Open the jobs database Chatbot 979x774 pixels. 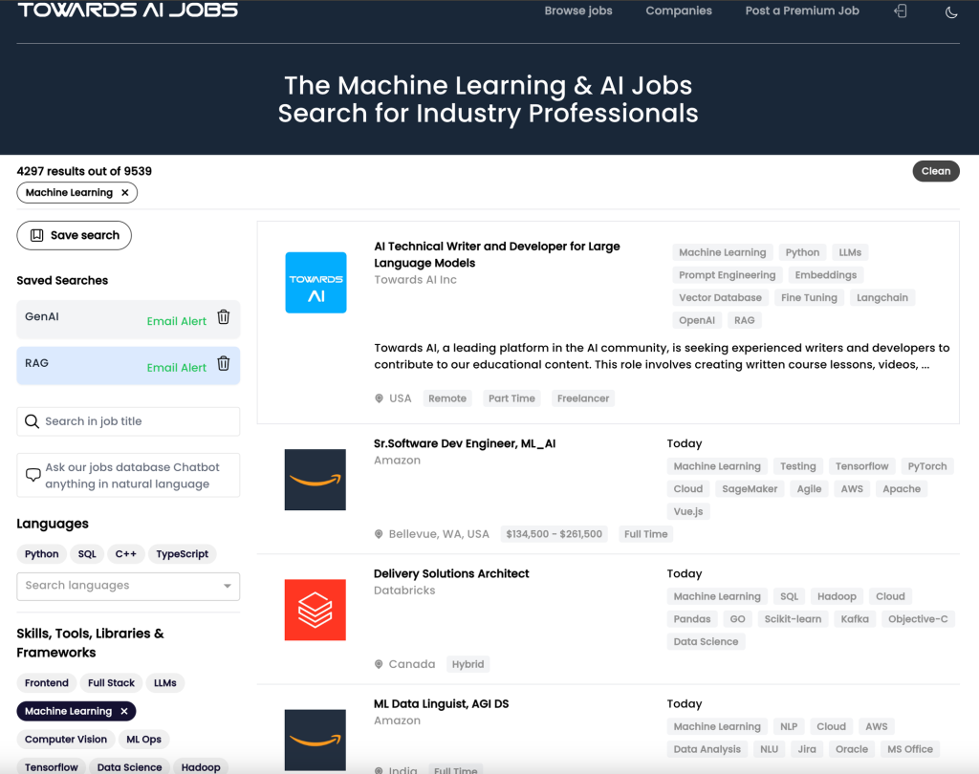click(x=128, y=476)
